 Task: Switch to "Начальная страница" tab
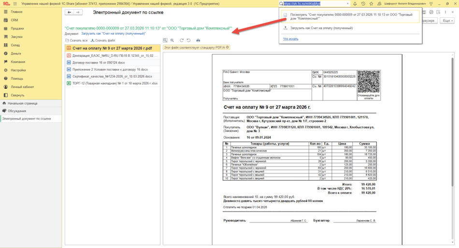tap(22, 103)
